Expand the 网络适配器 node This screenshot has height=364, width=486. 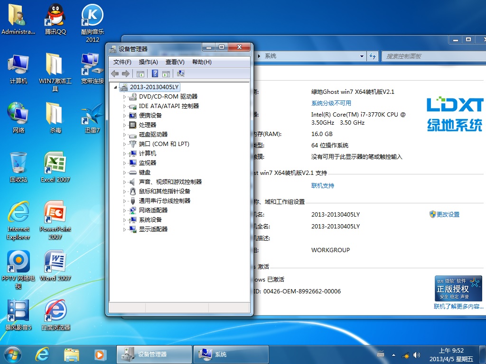pos(125,210)
